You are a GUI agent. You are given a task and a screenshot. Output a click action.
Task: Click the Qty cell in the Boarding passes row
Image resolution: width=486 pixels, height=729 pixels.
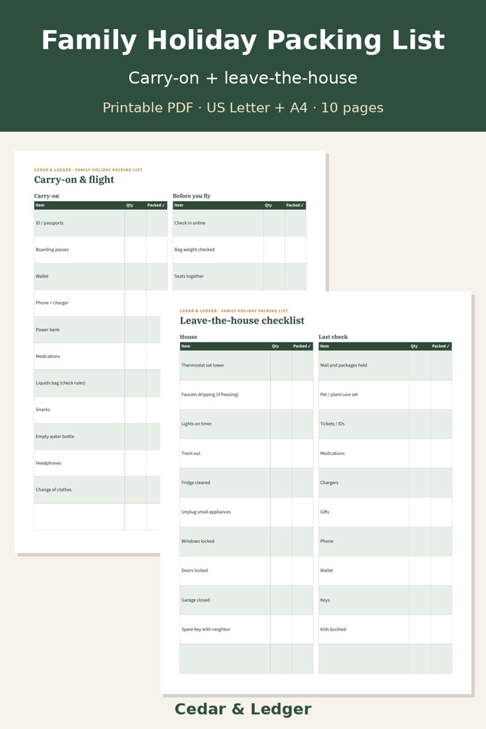[x=136, y=249]
